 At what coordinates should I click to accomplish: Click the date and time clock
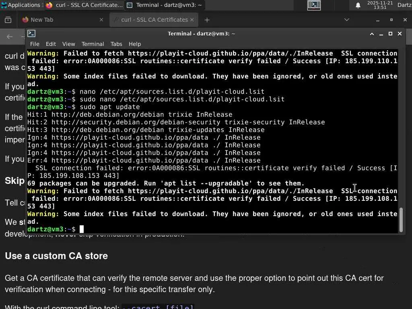380,5
